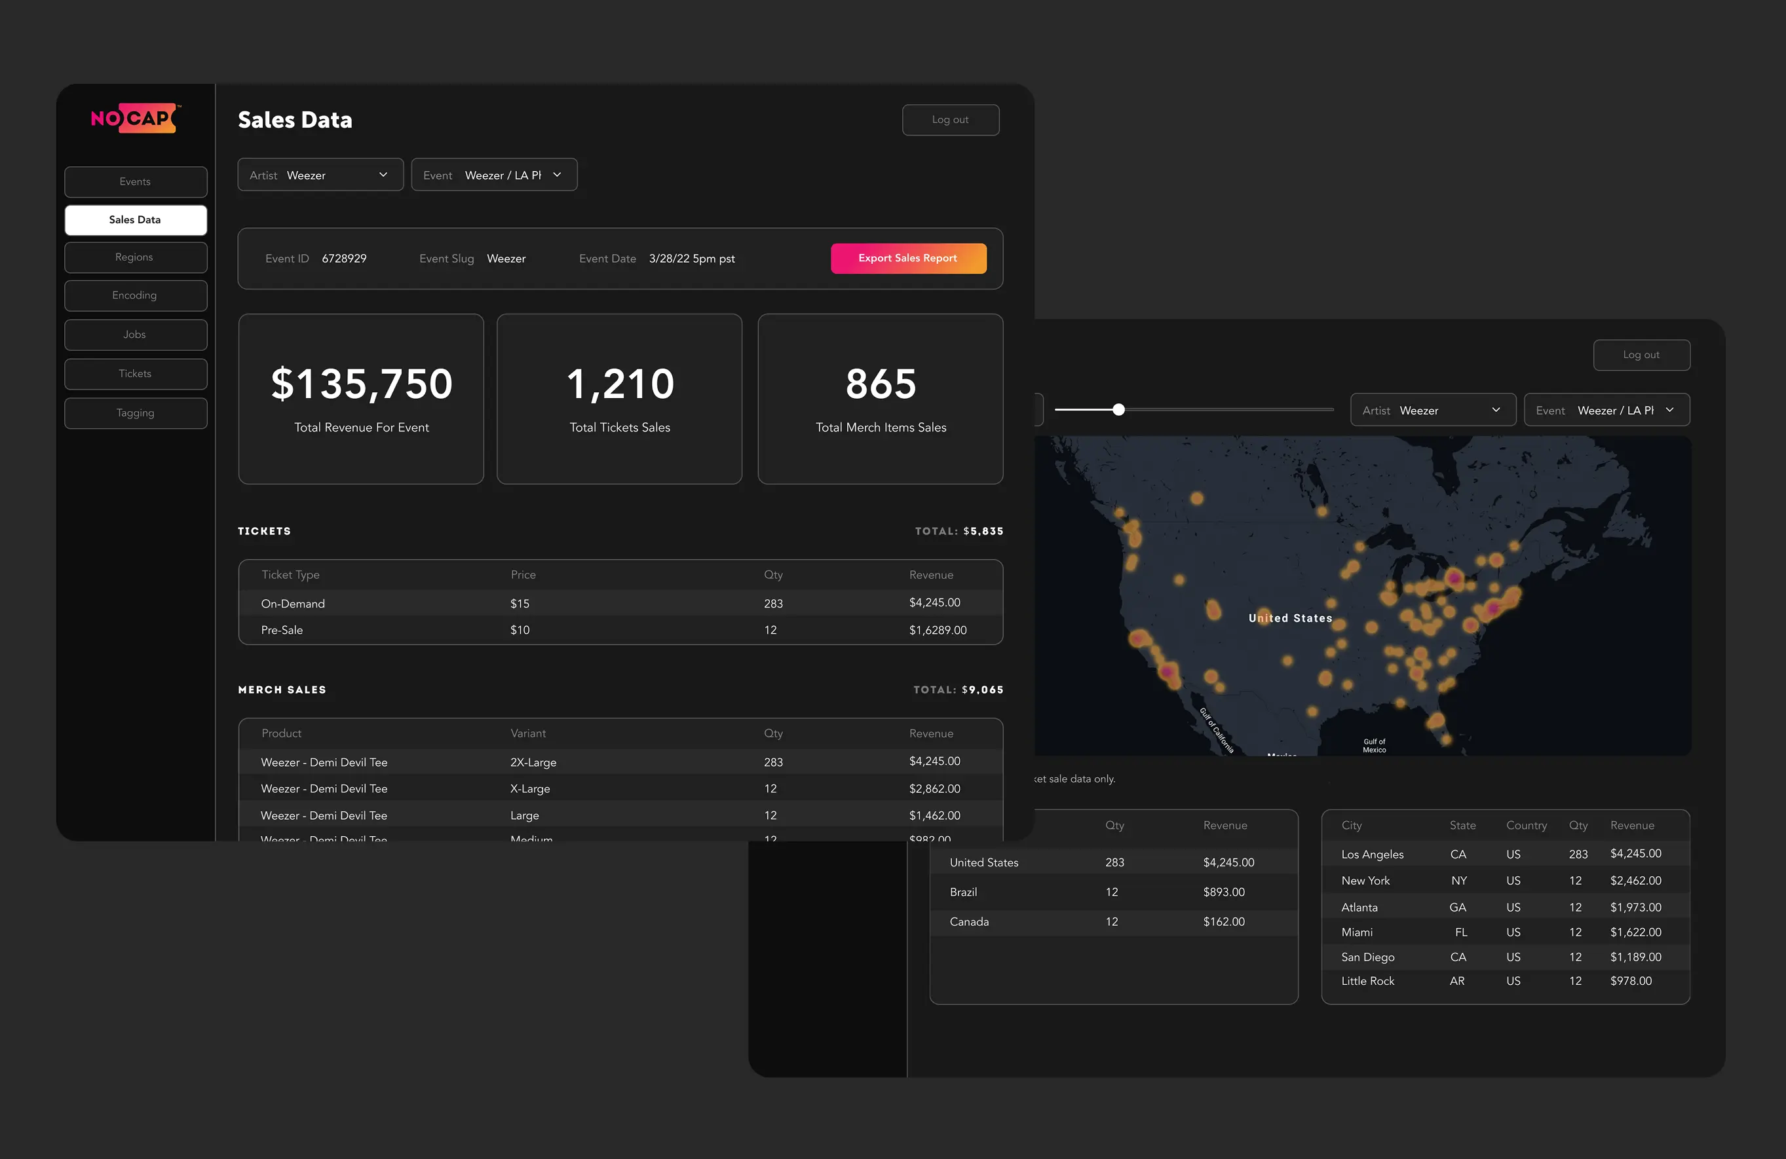Open Event dropdown in Sales Data window
Screen dimensions: 1786x1159
(x=494, y=175)
